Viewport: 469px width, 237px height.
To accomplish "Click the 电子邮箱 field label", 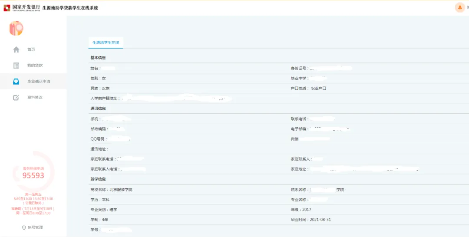I will [x=300, y=129].
